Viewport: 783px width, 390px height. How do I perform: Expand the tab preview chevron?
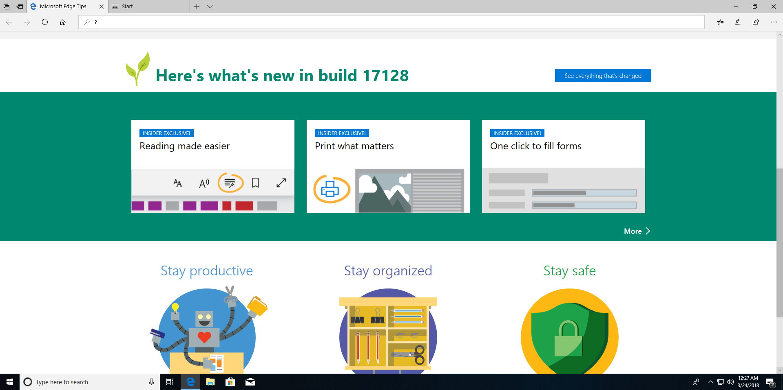[210, 7]
